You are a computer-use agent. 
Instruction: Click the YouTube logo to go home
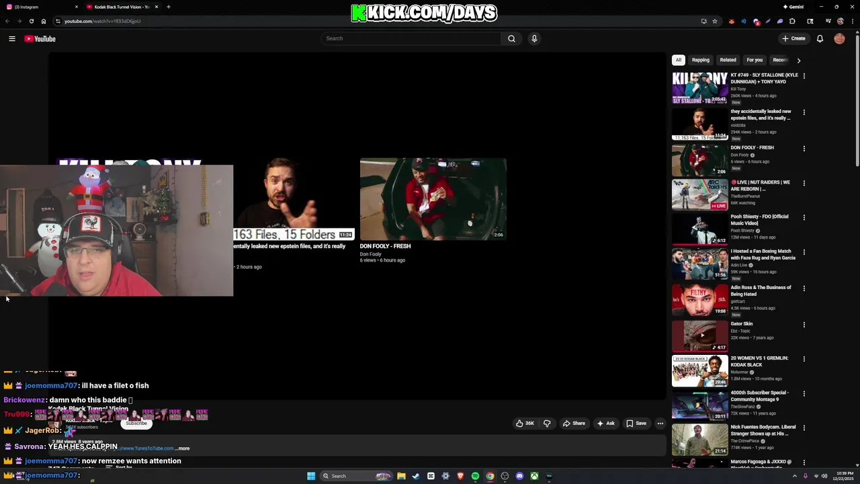coord(40,39)
